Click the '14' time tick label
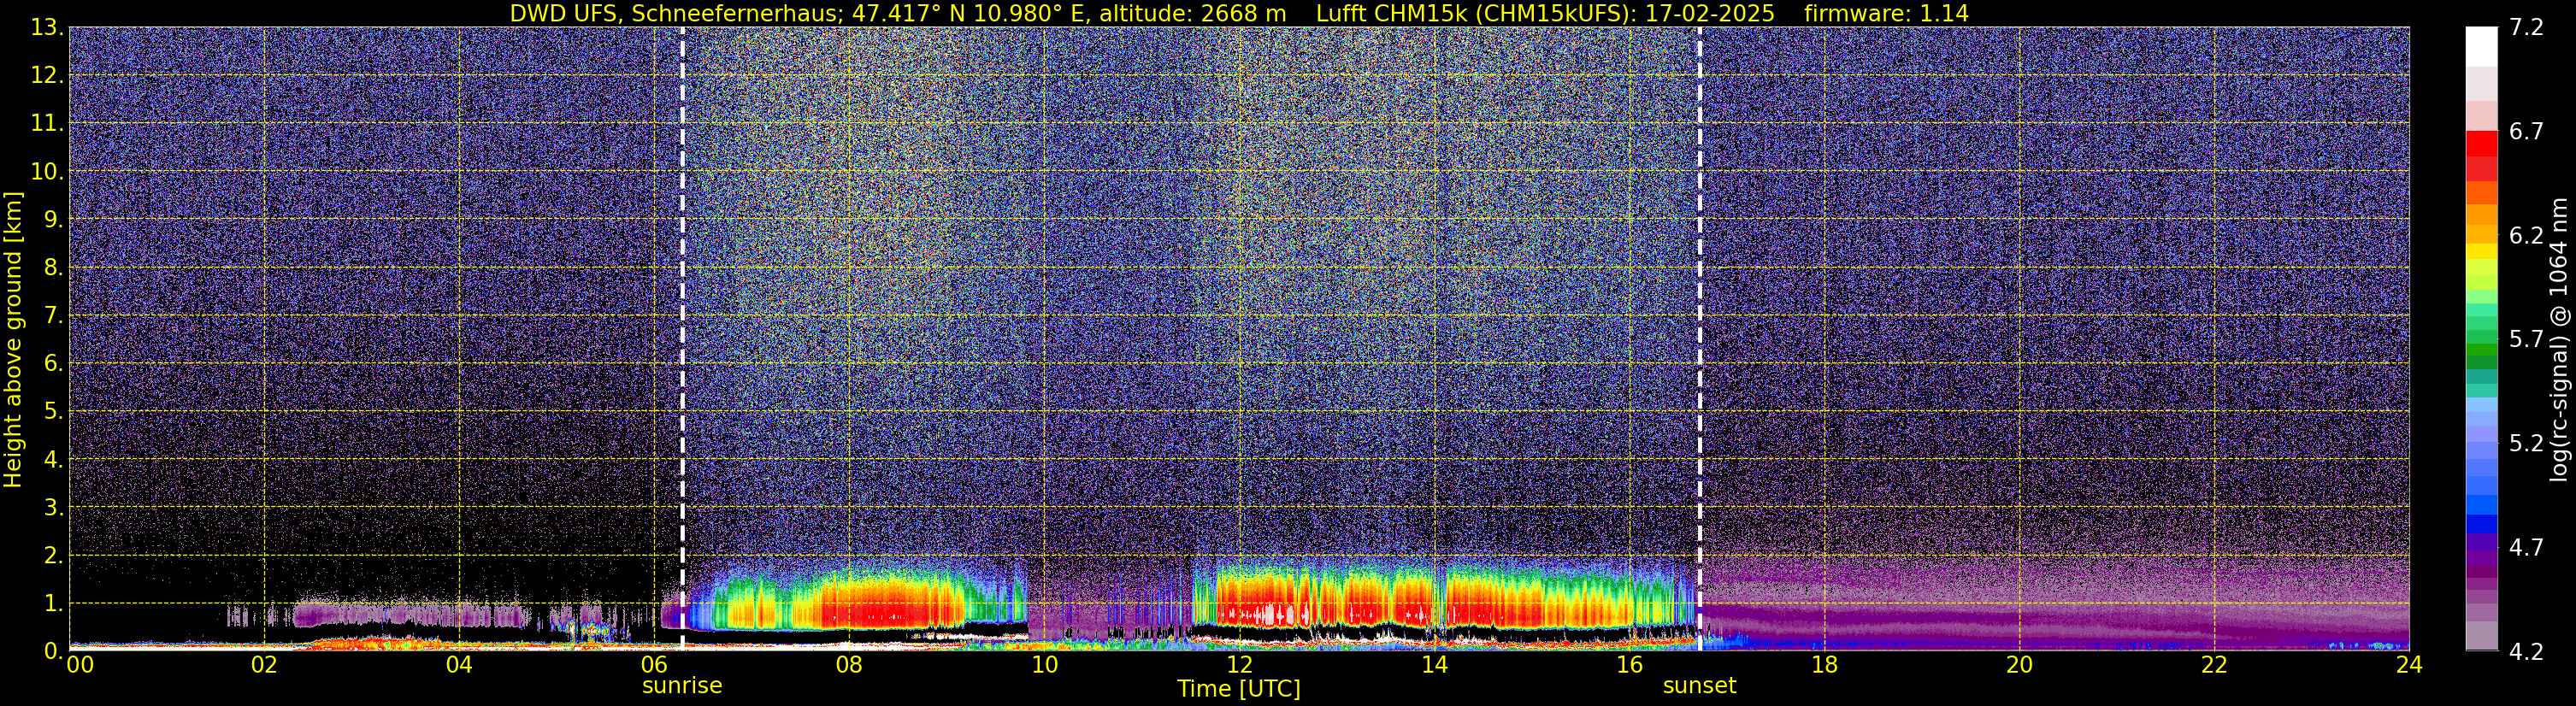2576x706 pixels. point(1434,665)
